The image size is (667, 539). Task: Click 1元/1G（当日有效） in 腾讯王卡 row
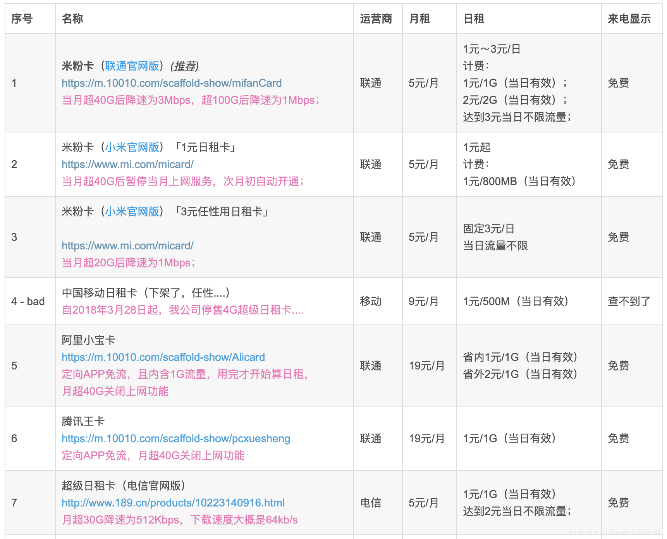(509, 439)
